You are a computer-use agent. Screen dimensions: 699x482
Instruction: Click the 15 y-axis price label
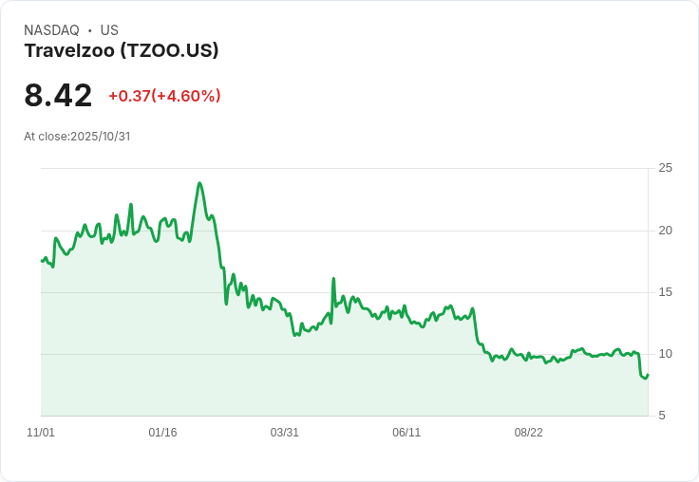665,292
